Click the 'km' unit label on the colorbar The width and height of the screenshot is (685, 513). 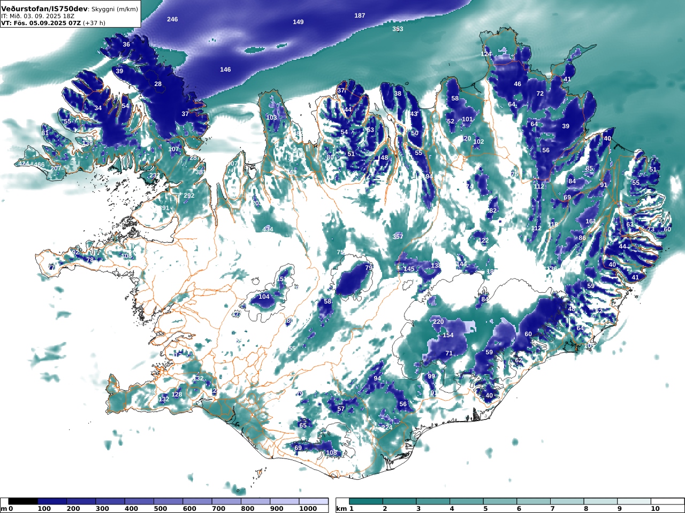tap(341, 509)
